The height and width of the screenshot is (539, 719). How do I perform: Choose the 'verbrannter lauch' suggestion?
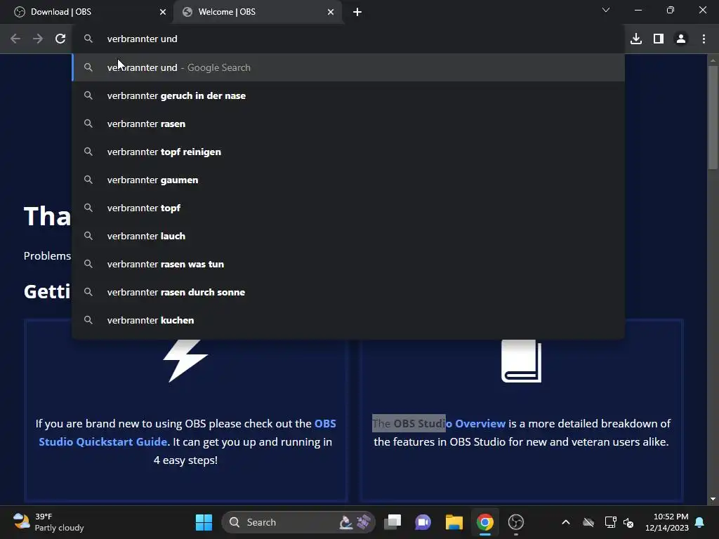(x=348, y=236)
